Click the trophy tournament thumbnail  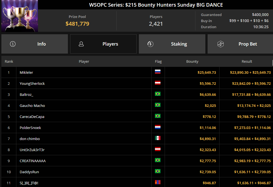[x=20, y=16]
